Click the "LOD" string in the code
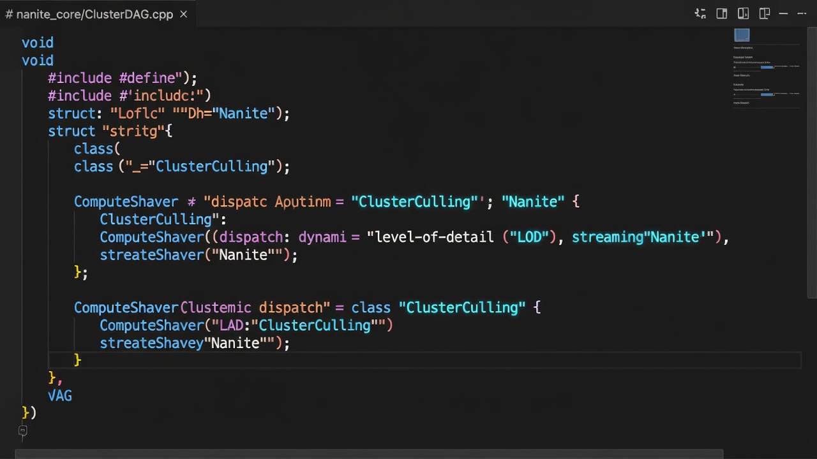 [529, 237]
